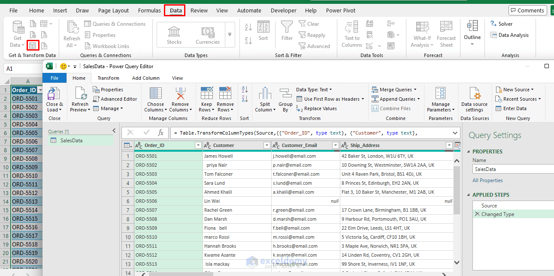Click Close & Load icon in Power Query

(x=54, y=93)
